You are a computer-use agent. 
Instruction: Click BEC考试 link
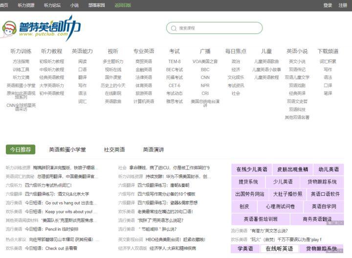(175, 70)
